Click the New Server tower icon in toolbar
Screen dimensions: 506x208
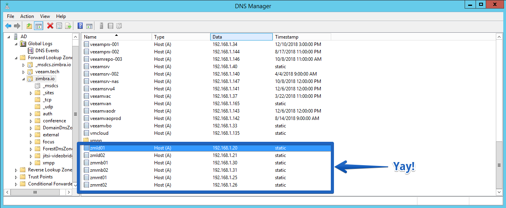[101, 26]
